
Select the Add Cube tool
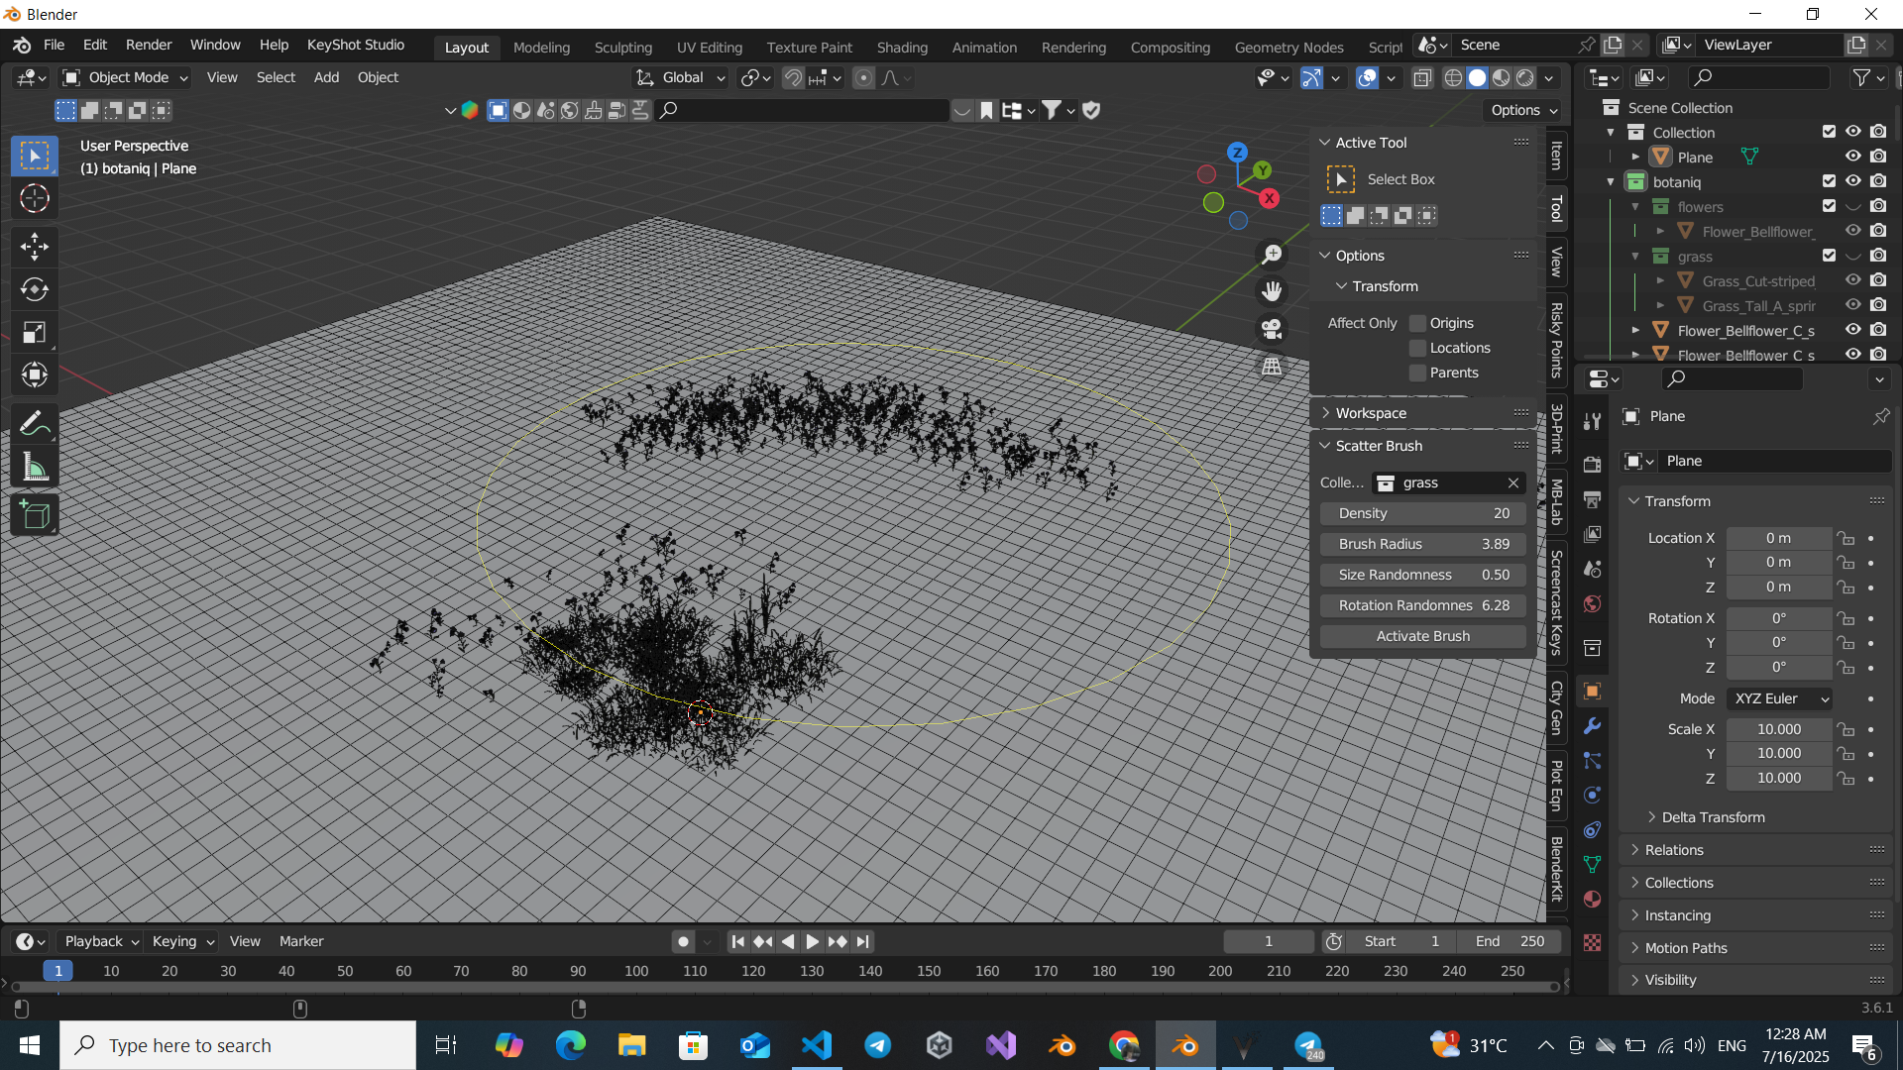(35, 514)
